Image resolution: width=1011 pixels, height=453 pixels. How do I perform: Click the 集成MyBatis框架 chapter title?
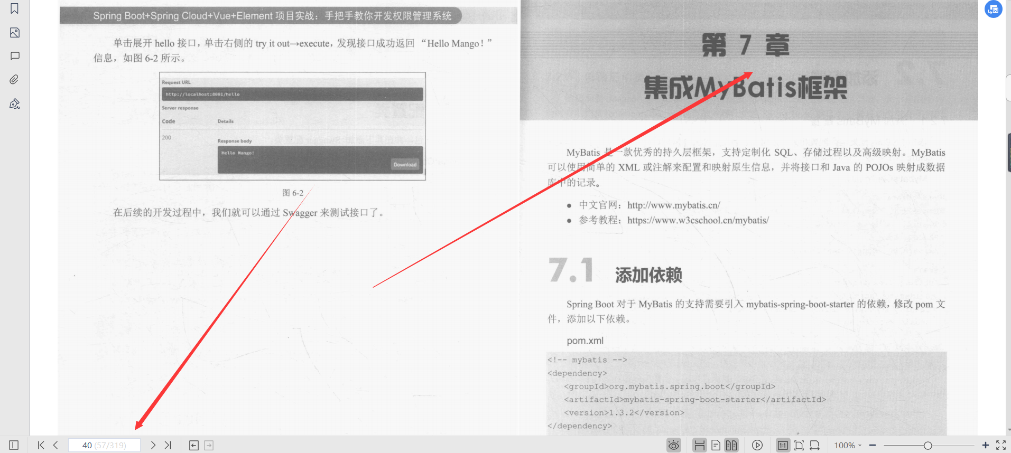coord(745,88)
